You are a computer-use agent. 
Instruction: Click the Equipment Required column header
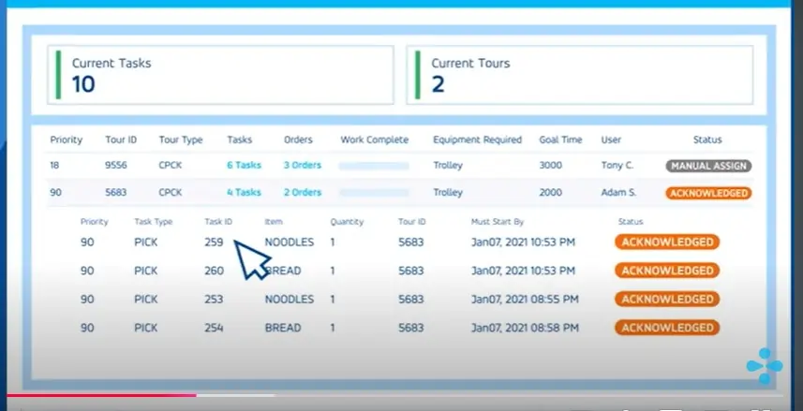(x=477, y=139)
